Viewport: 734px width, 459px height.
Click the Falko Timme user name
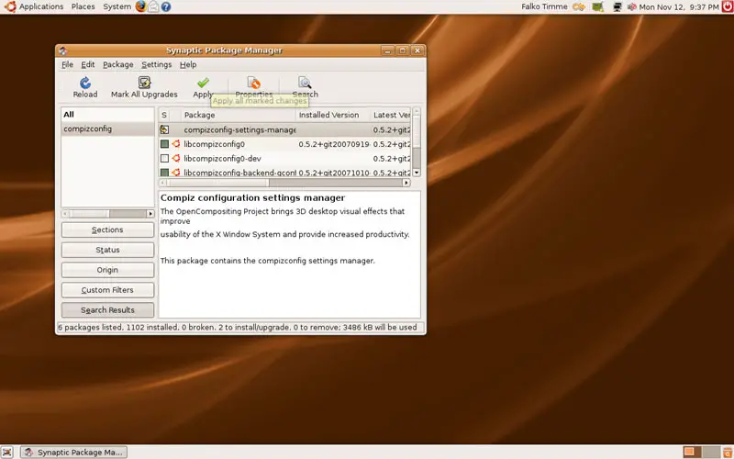(x=544, y=6)
